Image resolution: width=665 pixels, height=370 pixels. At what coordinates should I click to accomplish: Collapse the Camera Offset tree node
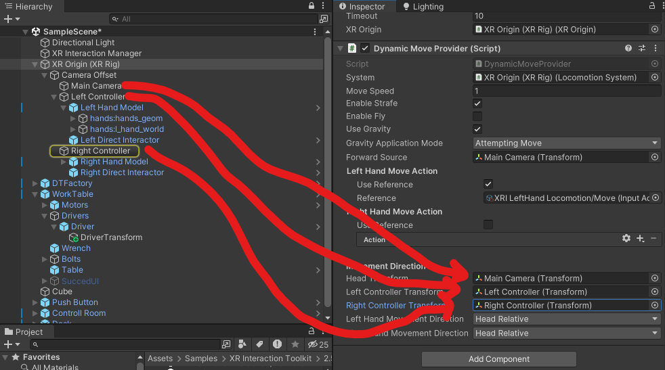click(x=45, y=75)
